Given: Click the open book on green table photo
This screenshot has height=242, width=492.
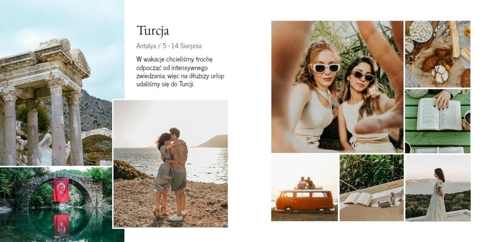Looking at the screenshot, I should [438, 121].
